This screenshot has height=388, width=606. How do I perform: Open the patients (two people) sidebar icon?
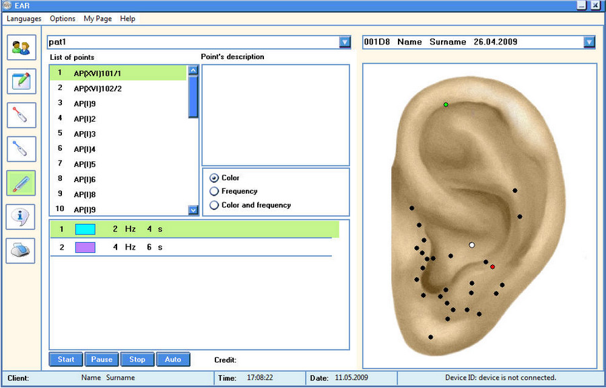pyautogui.click(x=21, y=48)
